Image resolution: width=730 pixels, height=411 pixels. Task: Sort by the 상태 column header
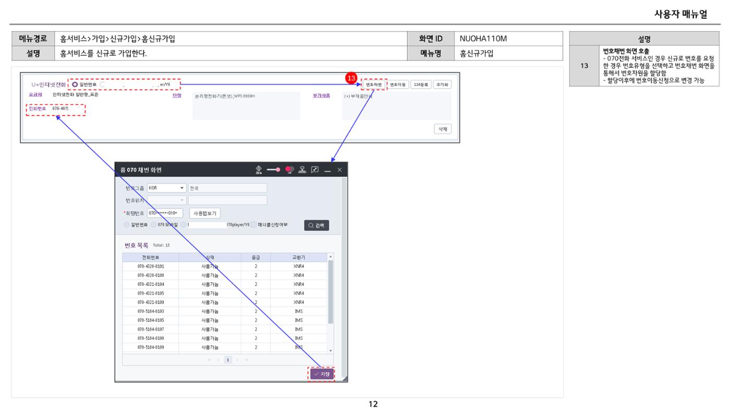210,257
